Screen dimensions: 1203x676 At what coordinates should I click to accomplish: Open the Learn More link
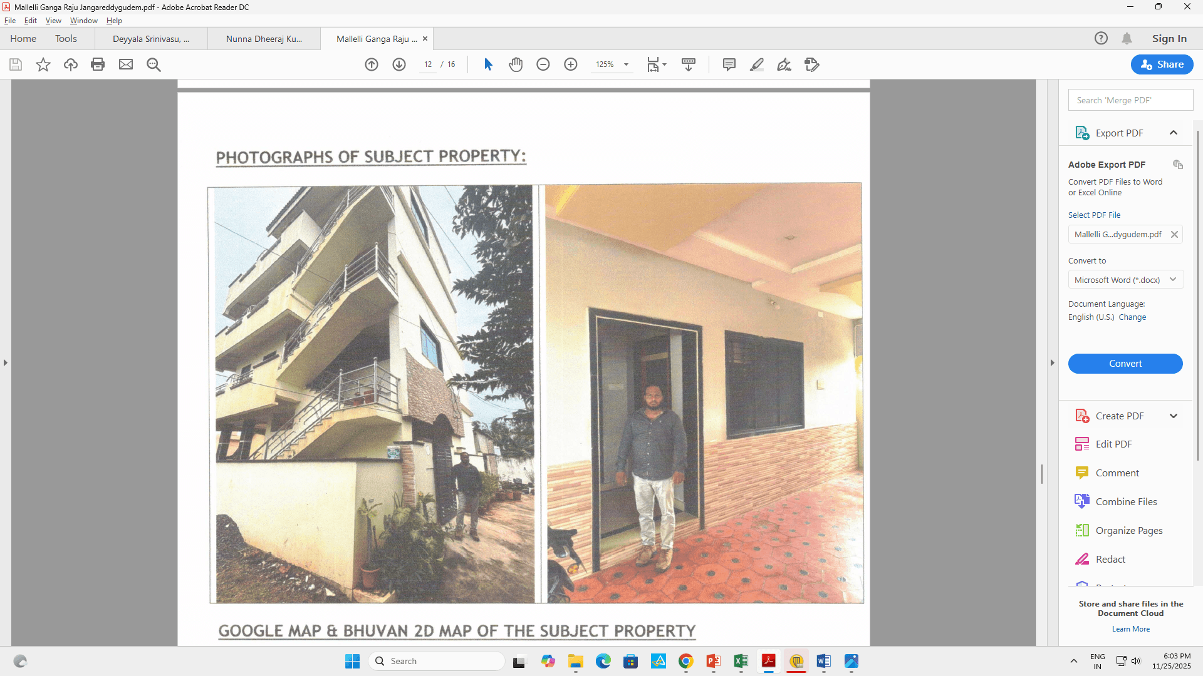(1131, 629)
